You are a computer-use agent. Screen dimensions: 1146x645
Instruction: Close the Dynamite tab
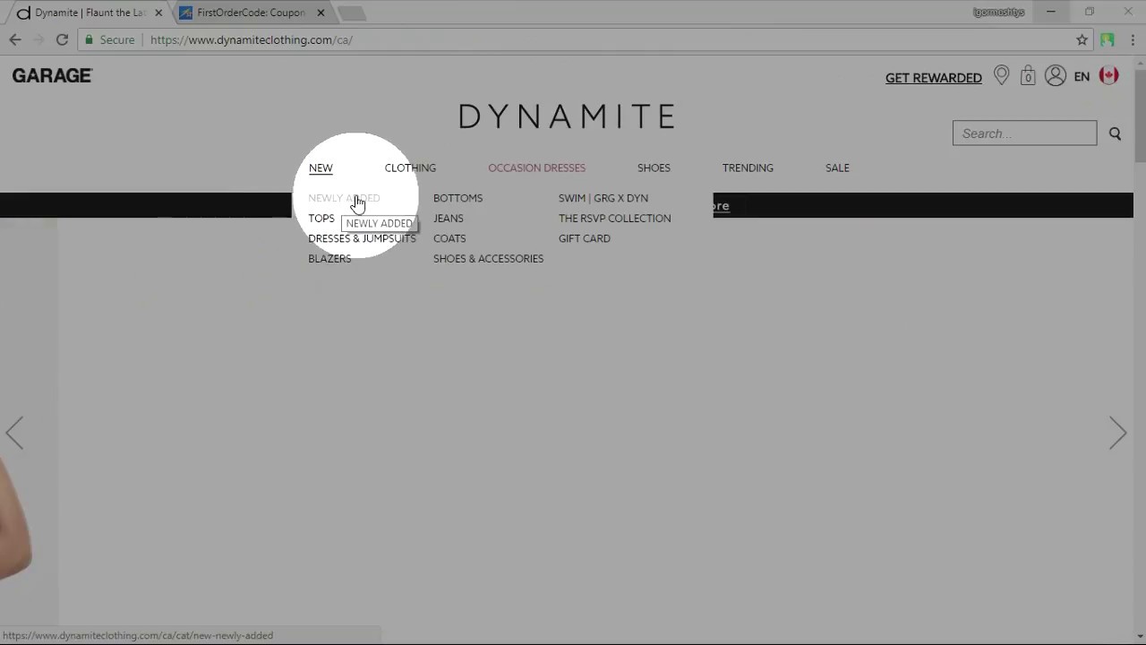point(158,13)
